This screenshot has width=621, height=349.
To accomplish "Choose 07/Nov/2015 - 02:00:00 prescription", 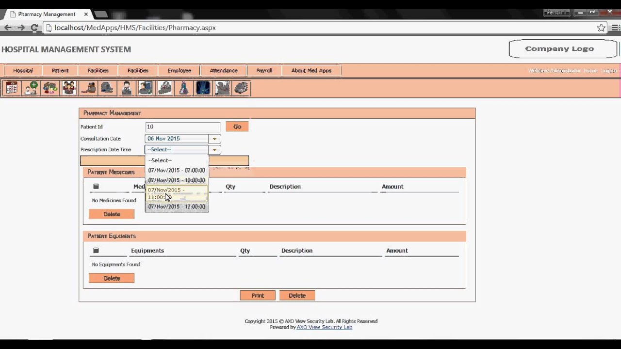I will (177, 171).
